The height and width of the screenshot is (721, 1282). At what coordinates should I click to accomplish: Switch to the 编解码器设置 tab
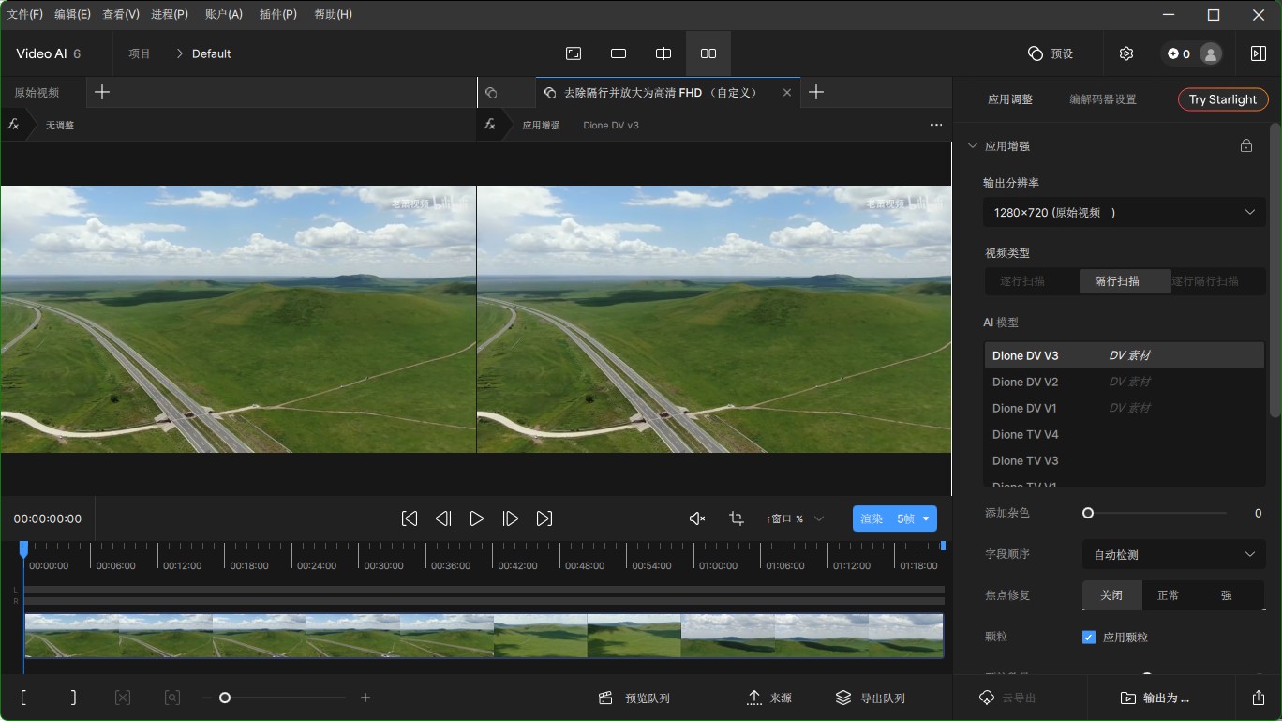[x=1102, y=99]
